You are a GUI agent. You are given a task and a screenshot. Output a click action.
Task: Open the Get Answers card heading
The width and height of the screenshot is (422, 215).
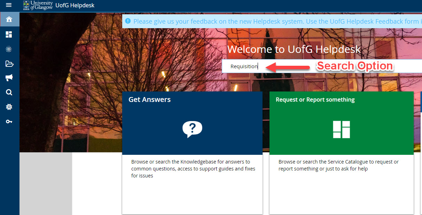pos(149,99)
